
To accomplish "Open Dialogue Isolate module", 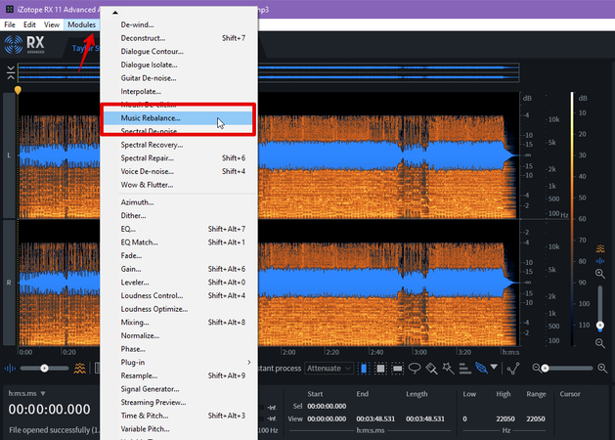I will pyautogui.click(x=179, y=65).
